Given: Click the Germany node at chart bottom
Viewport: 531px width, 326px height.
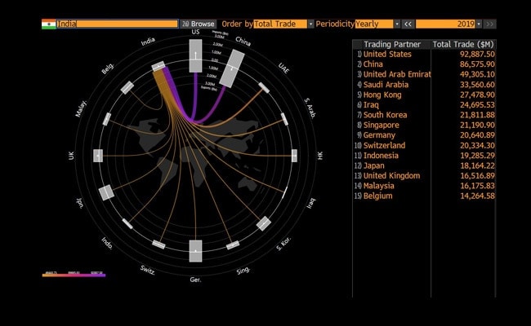Looking at the screenshot, I should pos(195,252).
